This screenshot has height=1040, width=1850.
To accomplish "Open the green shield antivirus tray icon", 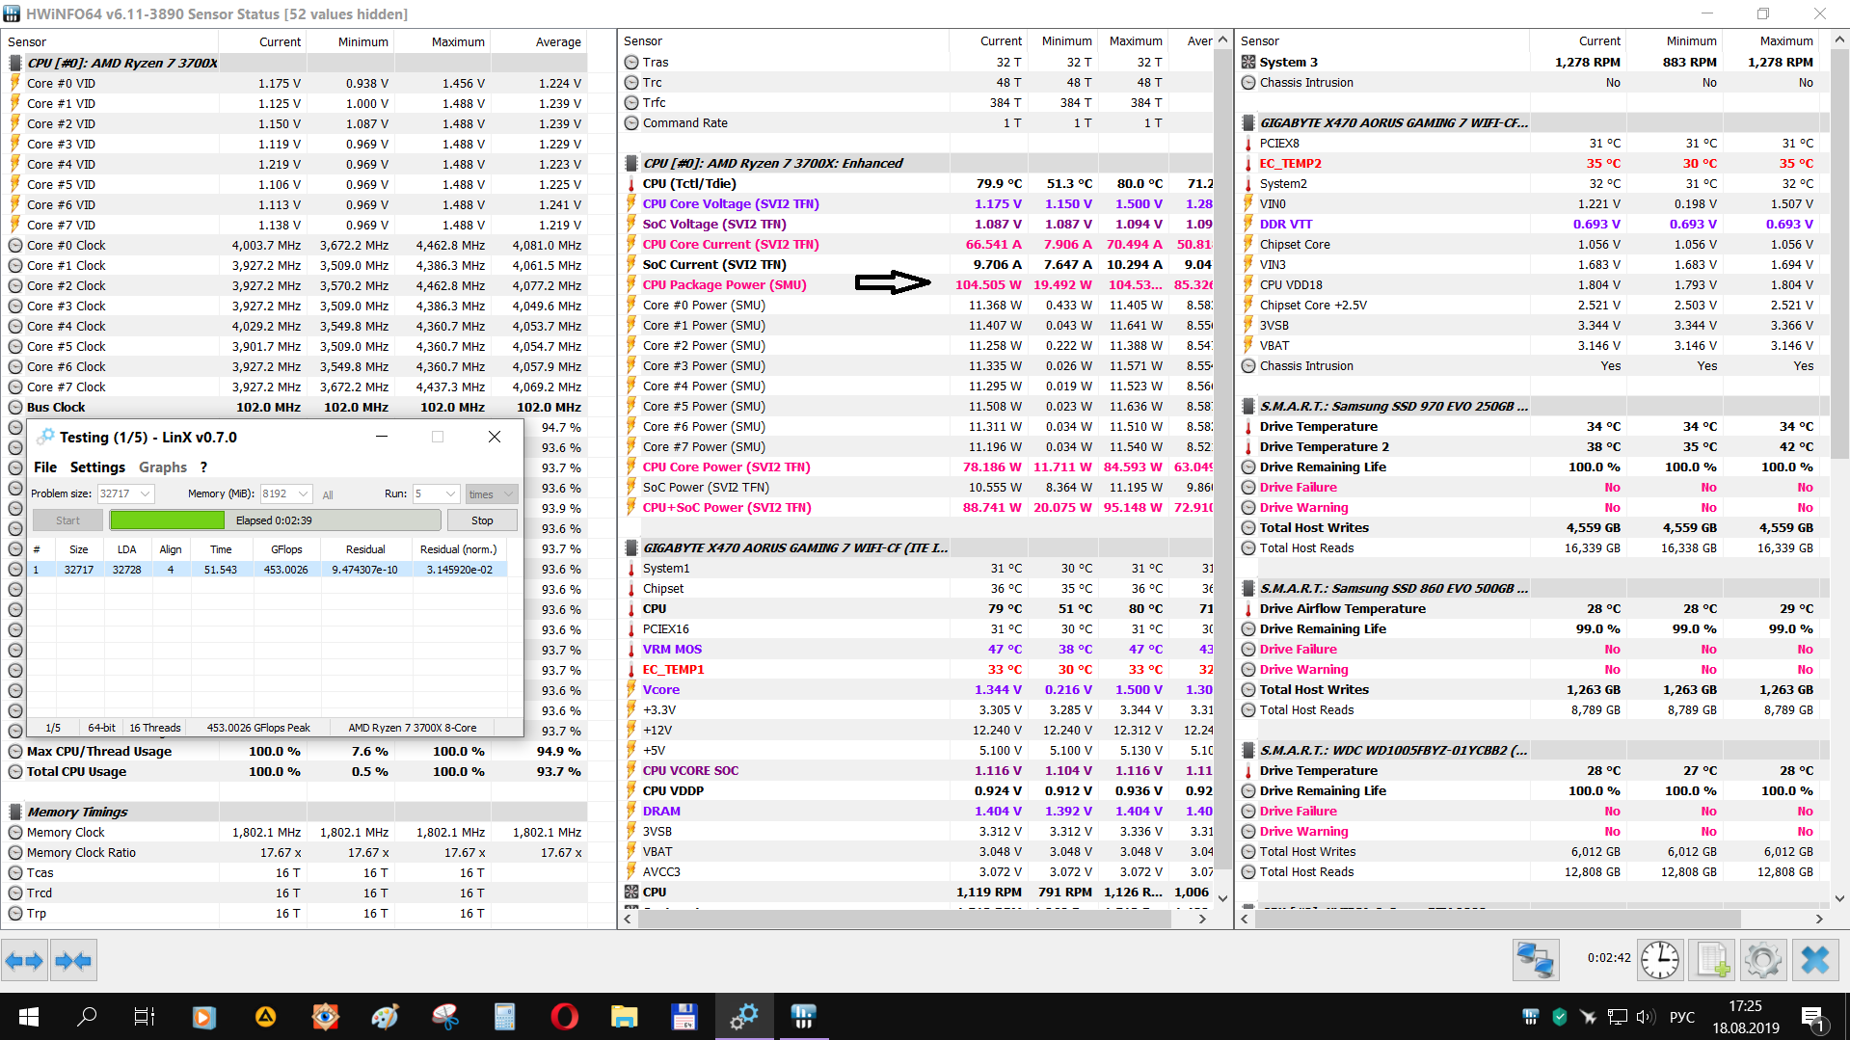I will [x=1559, y=1017].
